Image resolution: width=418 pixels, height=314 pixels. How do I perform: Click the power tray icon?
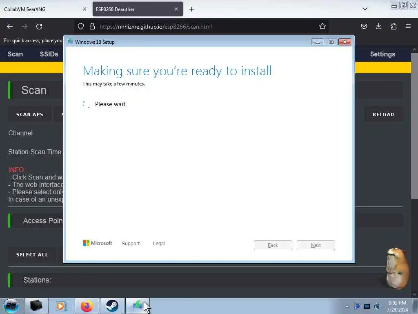(377, 306)
